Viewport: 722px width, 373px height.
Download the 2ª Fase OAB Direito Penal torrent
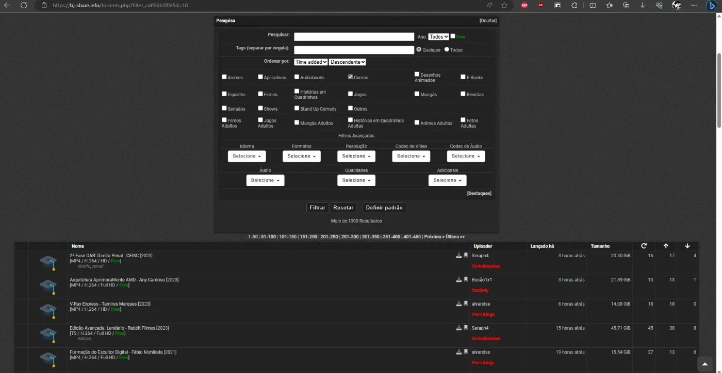[459, 255]
